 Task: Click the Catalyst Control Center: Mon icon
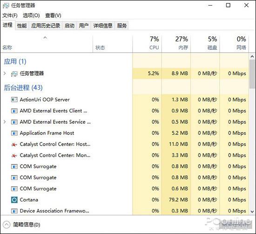click(14, 155)
